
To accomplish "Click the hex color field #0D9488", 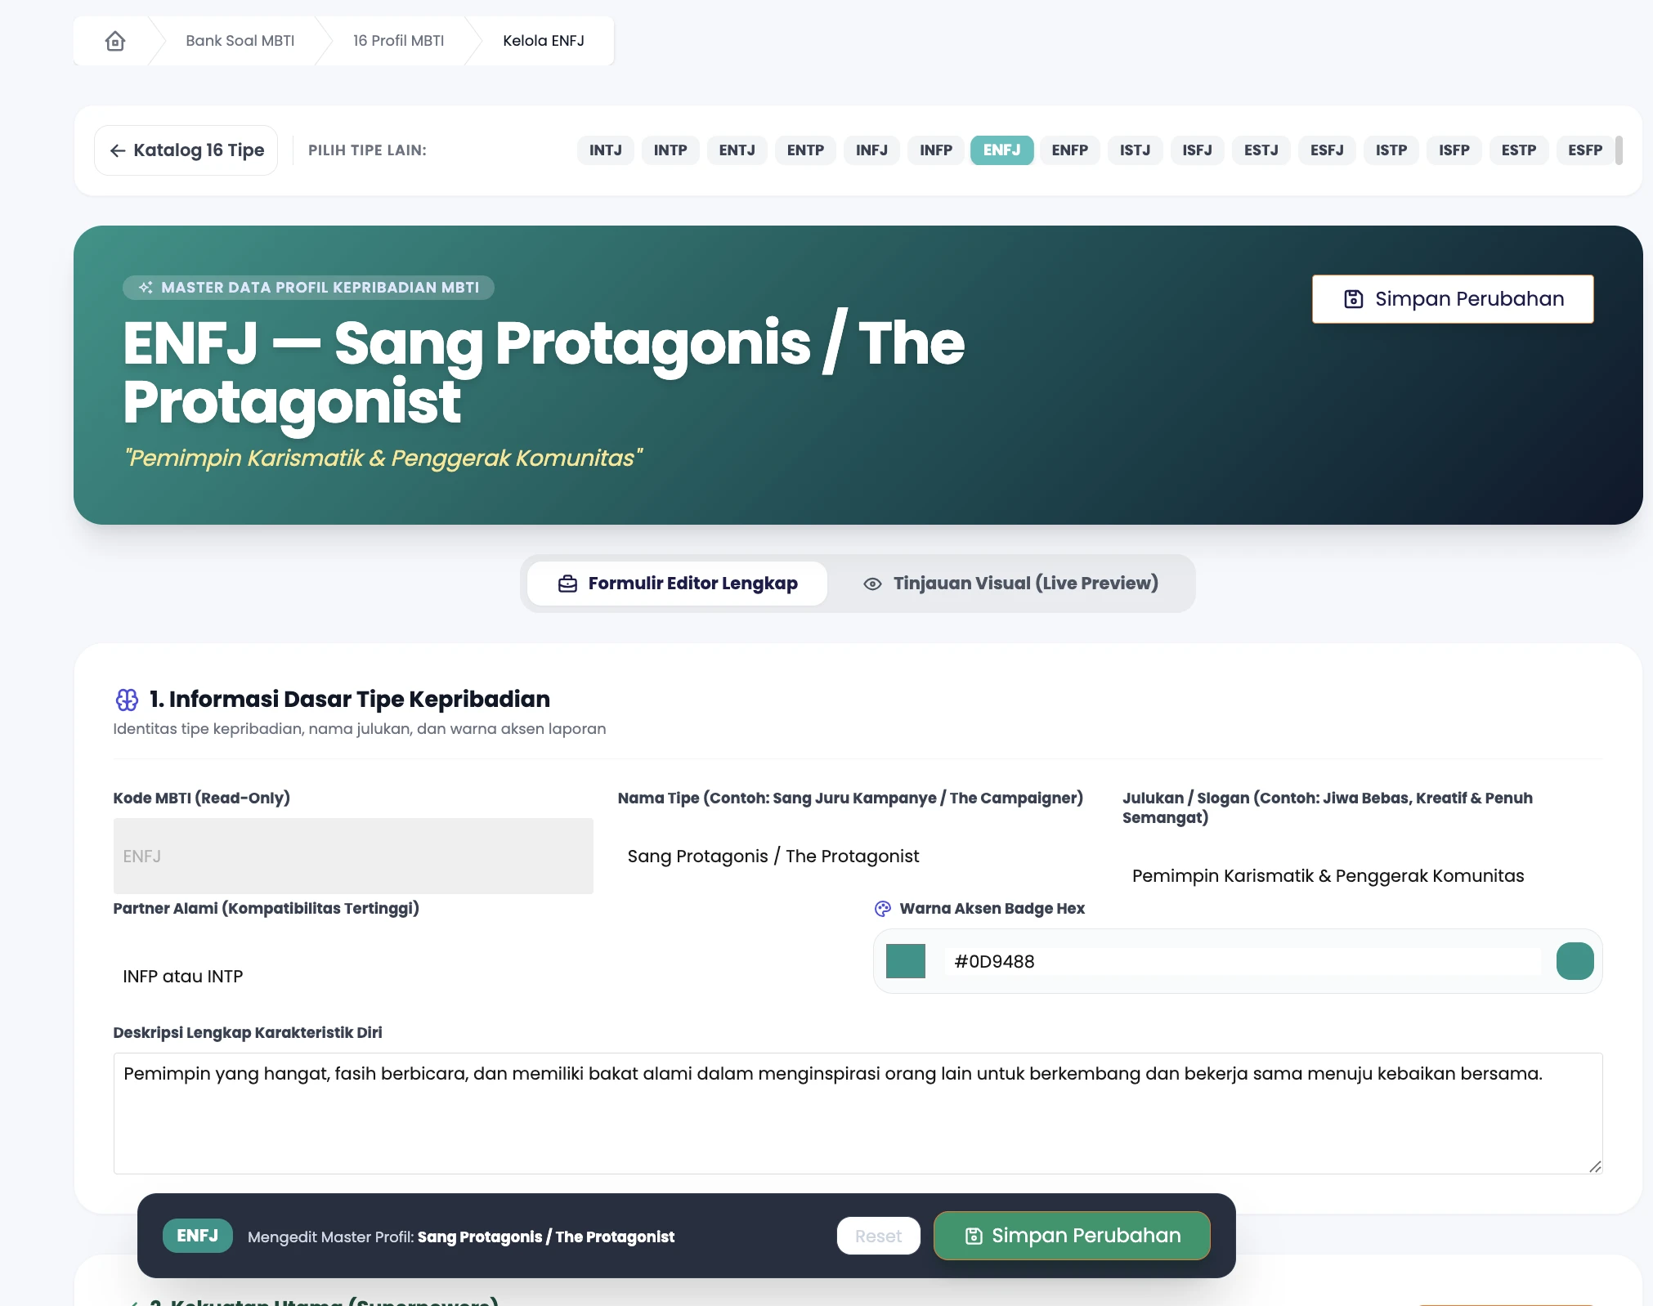I will pyautogui.click(x=1243, y=962).
